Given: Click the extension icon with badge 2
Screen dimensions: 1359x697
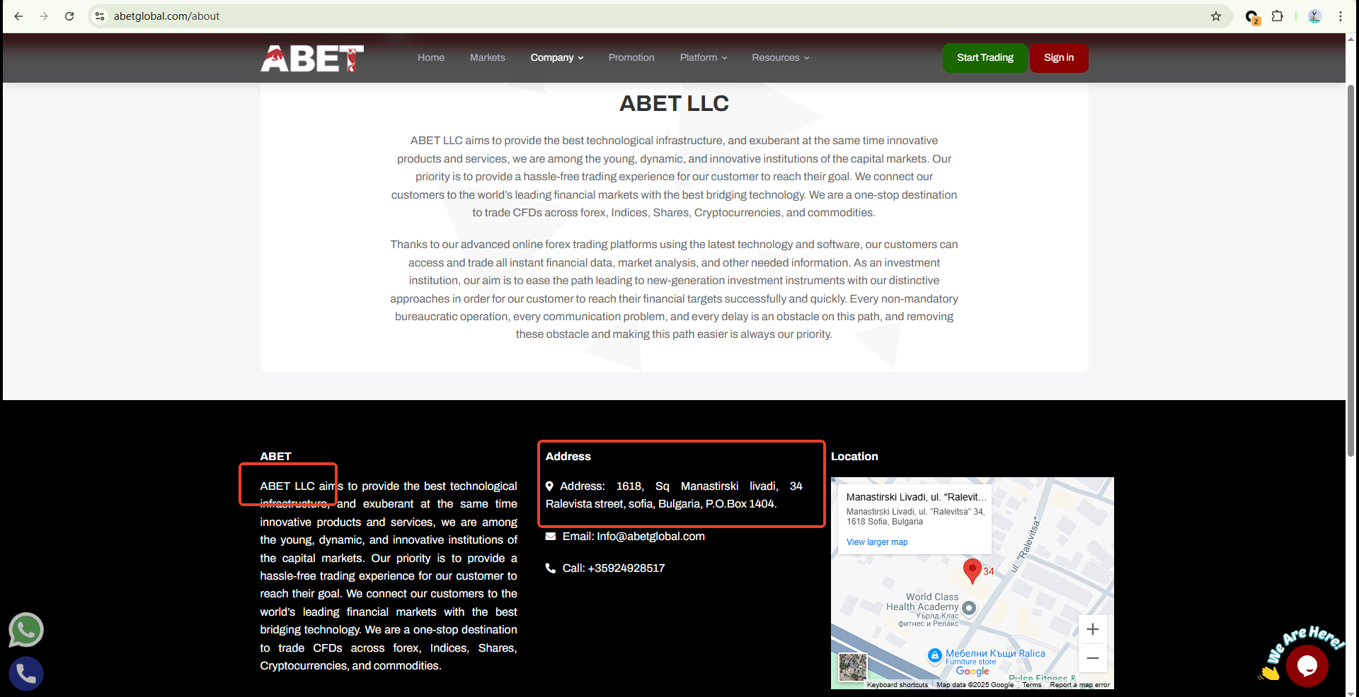Looking at the screenshot, I should (1252, 17).
